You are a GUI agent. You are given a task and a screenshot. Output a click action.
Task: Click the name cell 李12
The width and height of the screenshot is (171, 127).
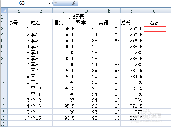click(x=41, y=100)
